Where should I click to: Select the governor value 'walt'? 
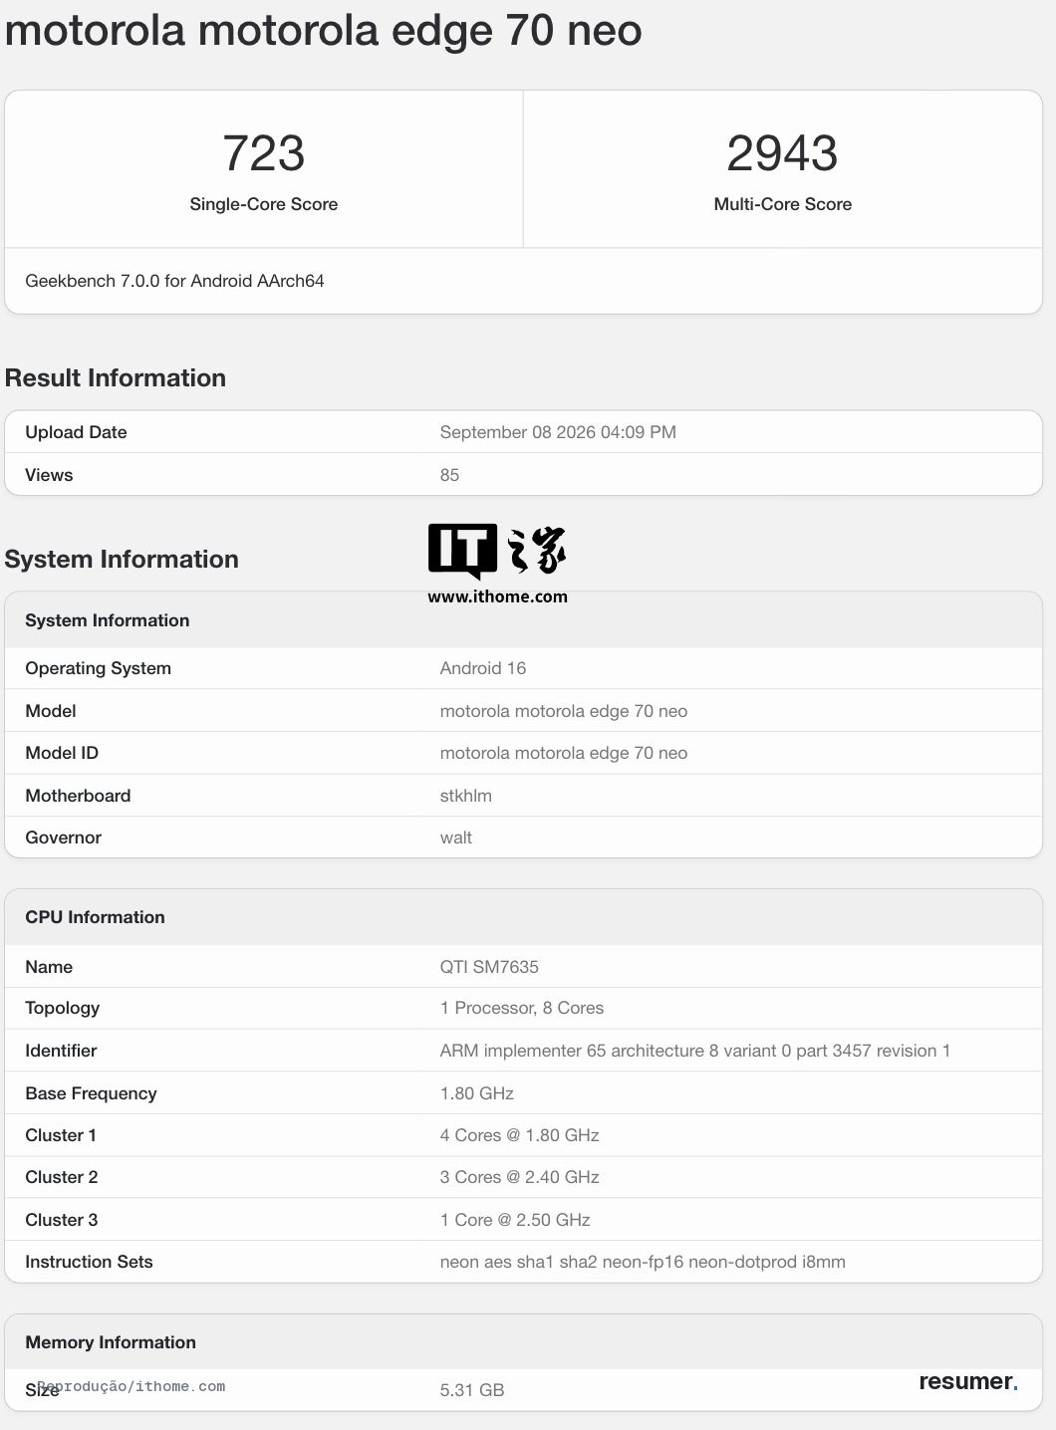click(x=456, y=837)
